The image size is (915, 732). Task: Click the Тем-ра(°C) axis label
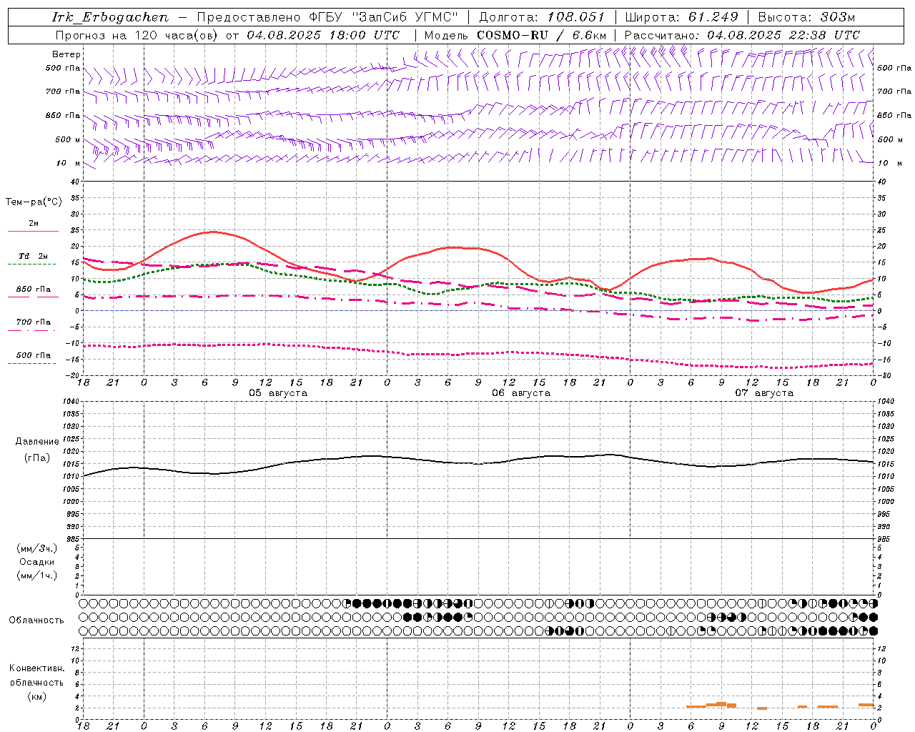(34, 202)
